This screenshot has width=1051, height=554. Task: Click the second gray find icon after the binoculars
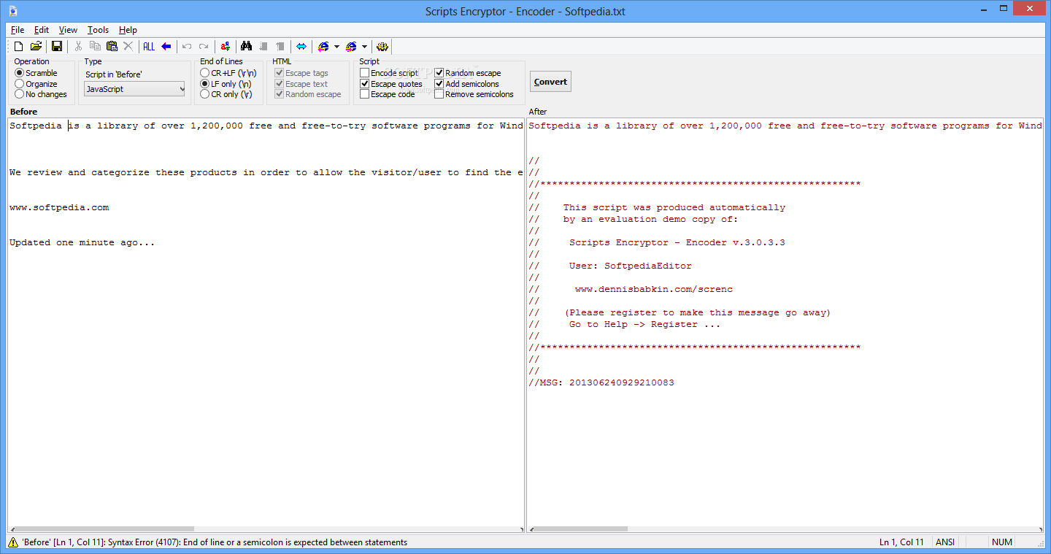[280, 46]
